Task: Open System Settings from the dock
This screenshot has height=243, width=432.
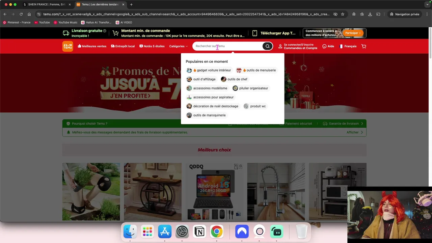Action: (x=182, y=232)
